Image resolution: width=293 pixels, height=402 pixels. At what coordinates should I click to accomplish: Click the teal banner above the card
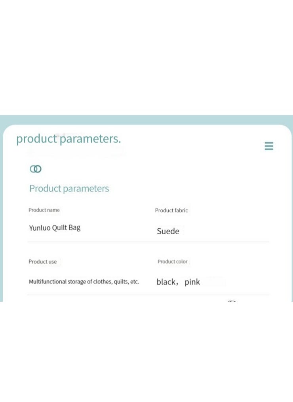(x=146, y=119)
